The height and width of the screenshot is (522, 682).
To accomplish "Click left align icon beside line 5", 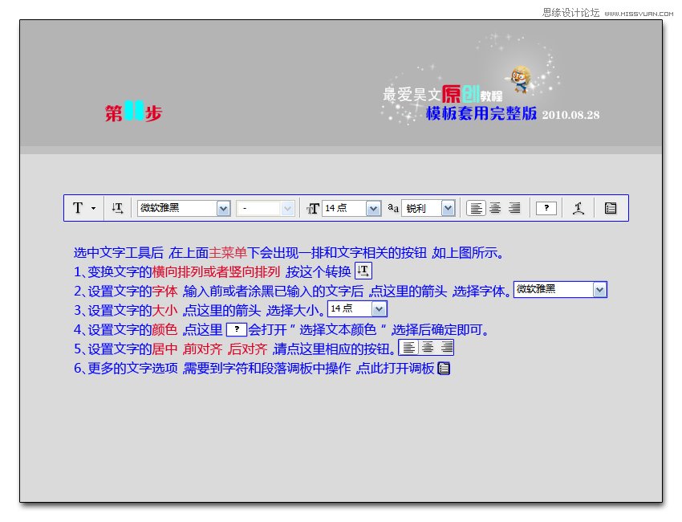I will pos(408,348).
